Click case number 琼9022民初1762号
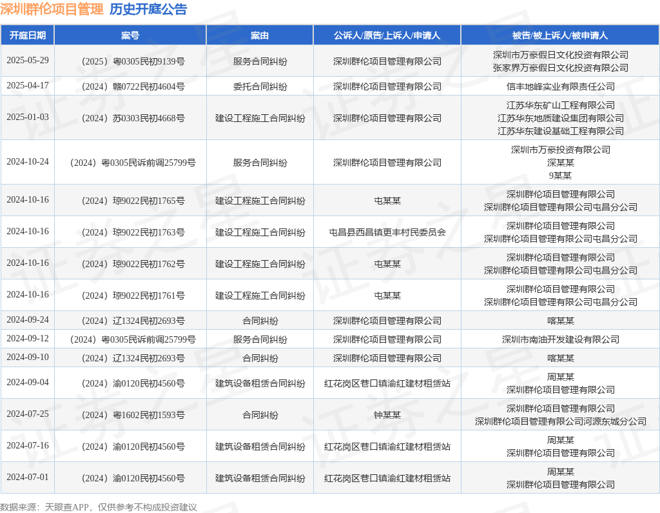 click(x=133, y=265)
